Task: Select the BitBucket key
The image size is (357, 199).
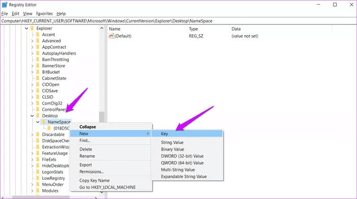Action: 51,72
